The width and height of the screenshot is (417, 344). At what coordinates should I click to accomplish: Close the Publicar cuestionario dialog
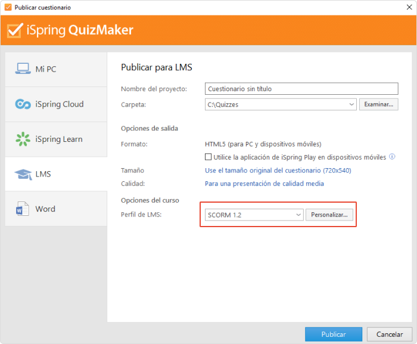click(x=409, y=7)
